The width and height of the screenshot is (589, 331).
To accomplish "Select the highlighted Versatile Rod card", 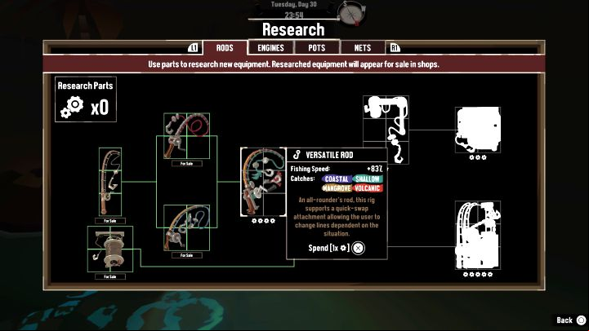I will coord(263,182).
